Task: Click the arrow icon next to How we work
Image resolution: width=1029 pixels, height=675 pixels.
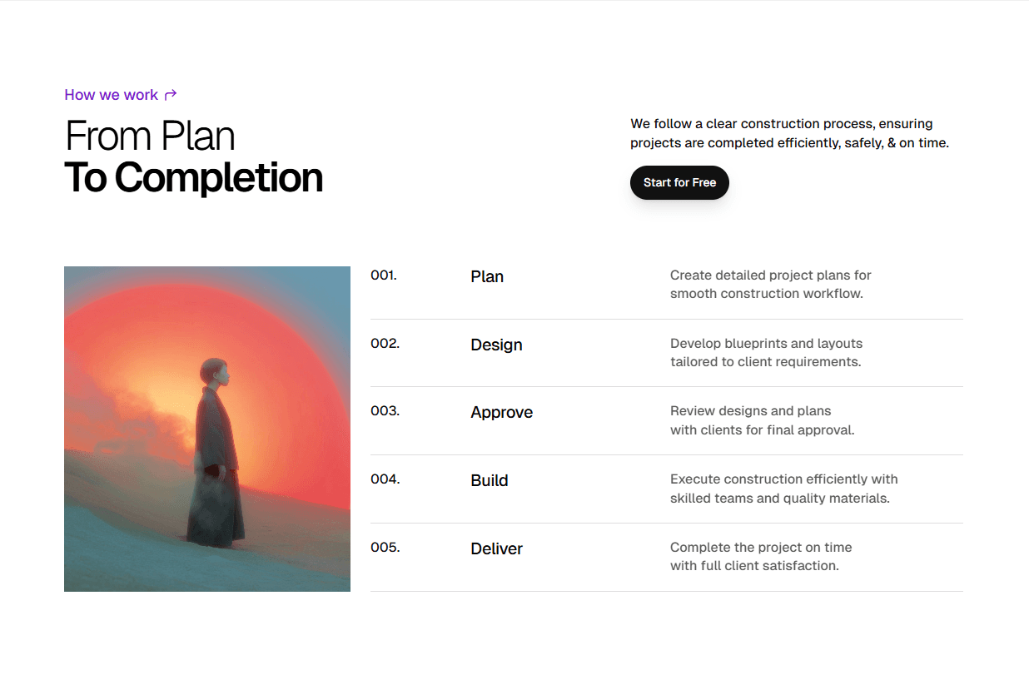Action: [x=171, y=94]
